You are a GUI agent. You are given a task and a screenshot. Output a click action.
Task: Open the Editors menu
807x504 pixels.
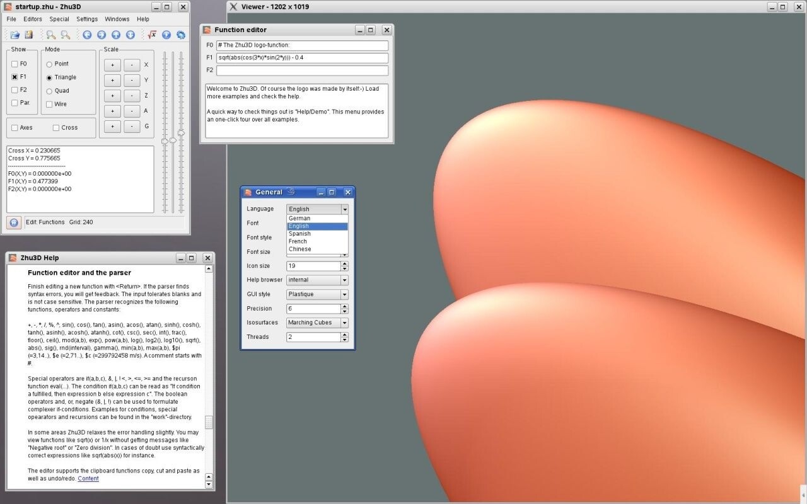(x=33, y=20)
